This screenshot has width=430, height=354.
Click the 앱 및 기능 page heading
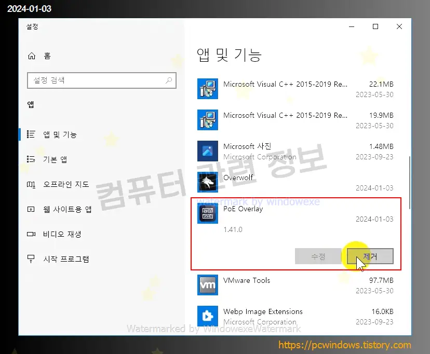click(229, 55)
